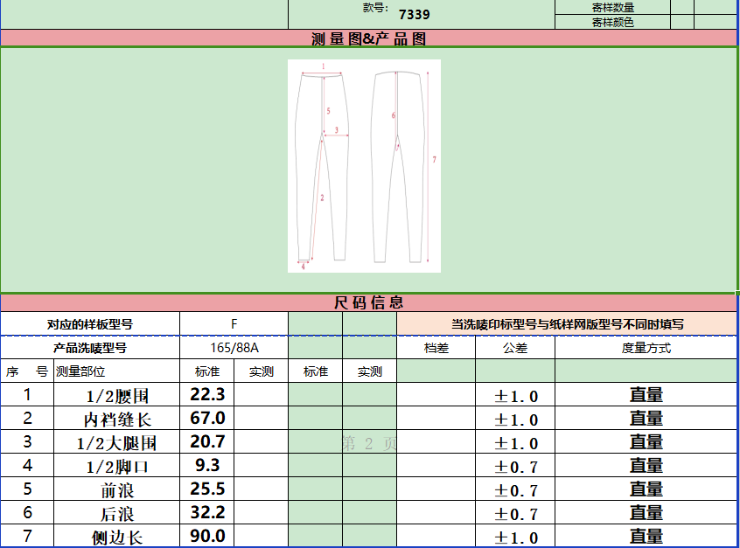Click the 测量图&产品图 section header
740x548 pixels.
[x=369, y=38]
